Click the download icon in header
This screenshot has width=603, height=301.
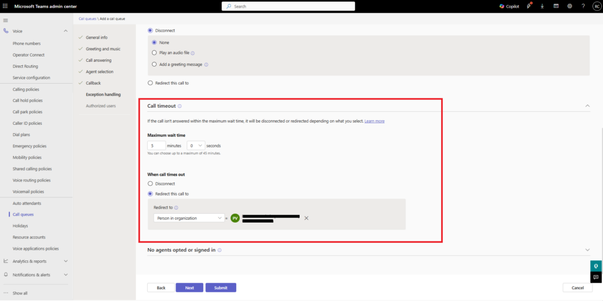(x=541, y=6)
